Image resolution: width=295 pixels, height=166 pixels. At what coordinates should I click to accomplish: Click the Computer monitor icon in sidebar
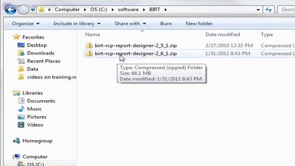pos(17,156)
